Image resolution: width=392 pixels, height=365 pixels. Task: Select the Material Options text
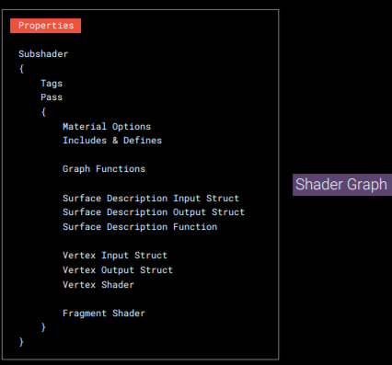pyautogui.click(x=107, y=127)
